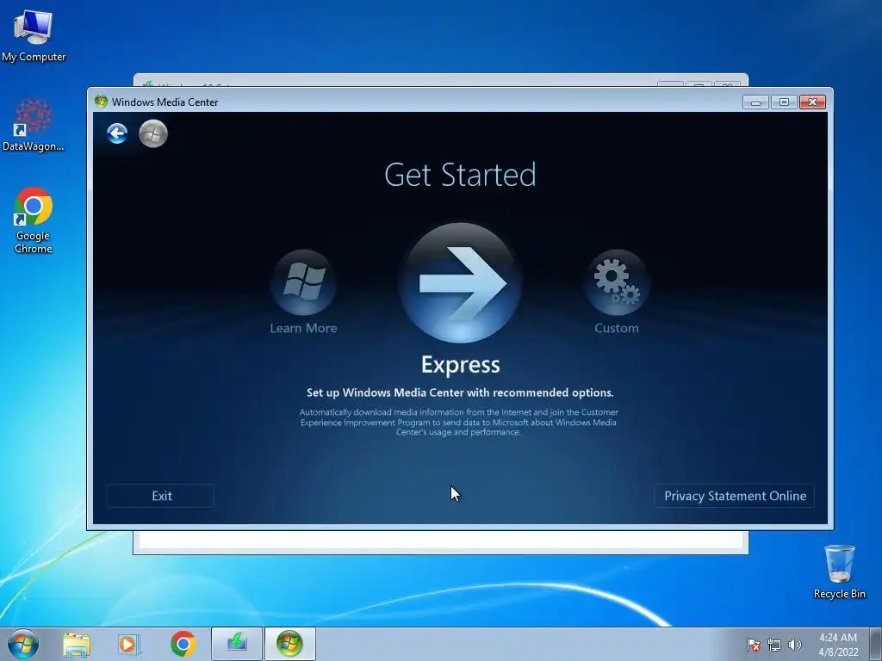Switch to the installer app on taskbar

click(x=237, y=644)
